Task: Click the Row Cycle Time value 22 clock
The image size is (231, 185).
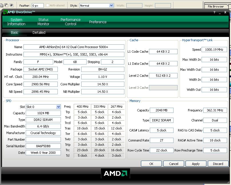Action: pos(162,150)
